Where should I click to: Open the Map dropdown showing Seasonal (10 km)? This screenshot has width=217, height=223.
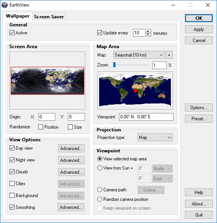[139, 55]
